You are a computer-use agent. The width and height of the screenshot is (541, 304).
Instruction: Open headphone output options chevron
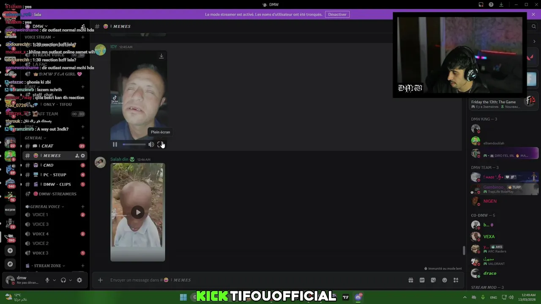70,280
